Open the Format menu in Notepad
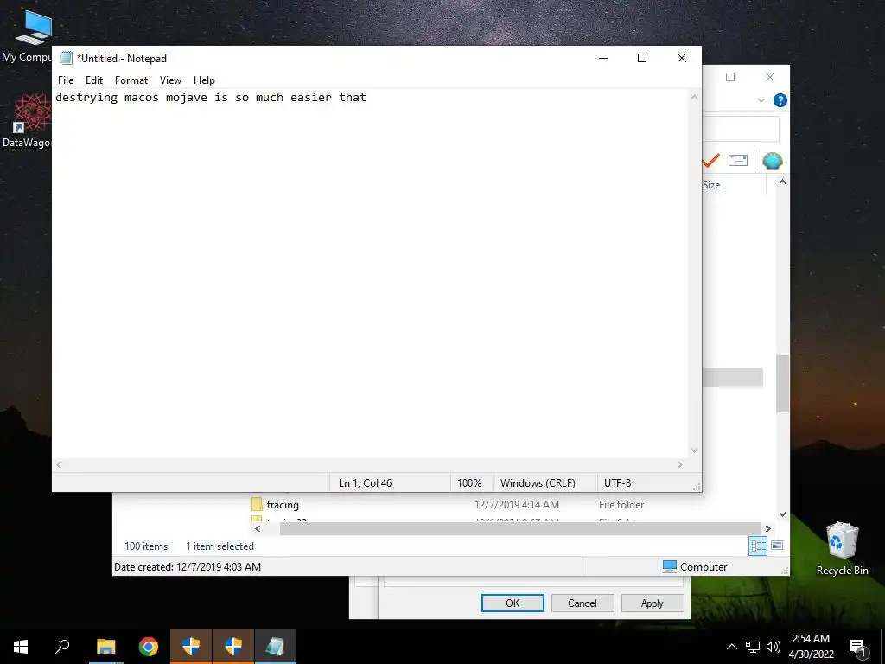This screenshot has height=664, width=885. [131, 80]
